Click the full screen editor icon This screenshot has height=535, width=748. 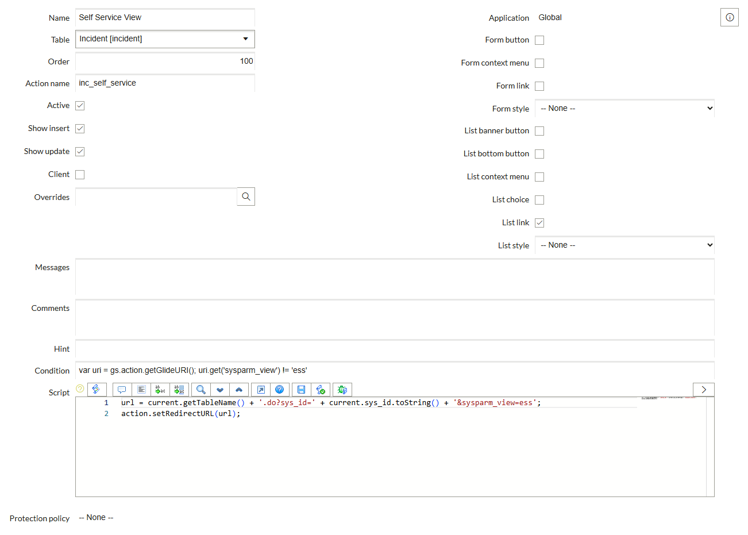pyautogui.click(x=261, y=390)
